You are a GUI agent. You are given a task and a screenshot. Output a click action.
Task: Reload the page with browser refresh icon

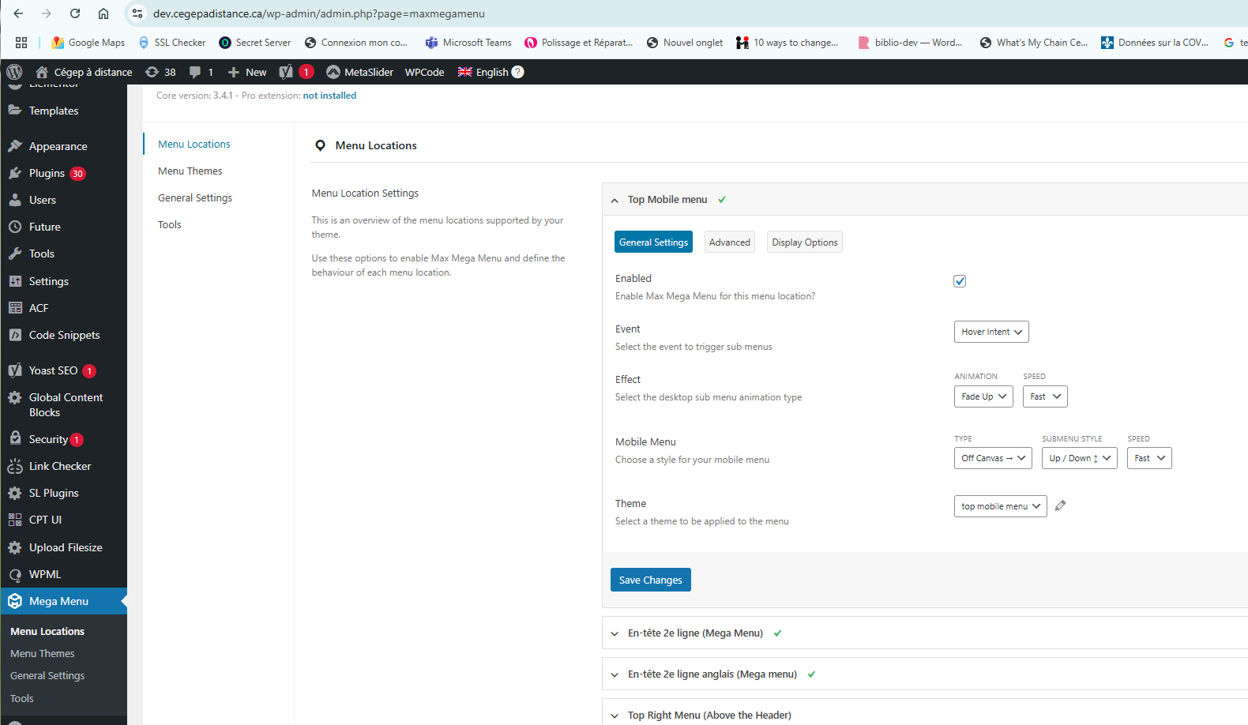(x=75, y=13)
